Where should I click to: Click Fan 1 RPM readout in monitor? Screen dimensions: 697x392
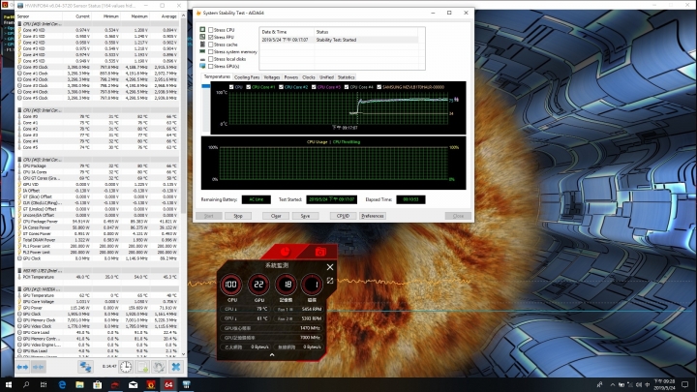tap(299, 310)
